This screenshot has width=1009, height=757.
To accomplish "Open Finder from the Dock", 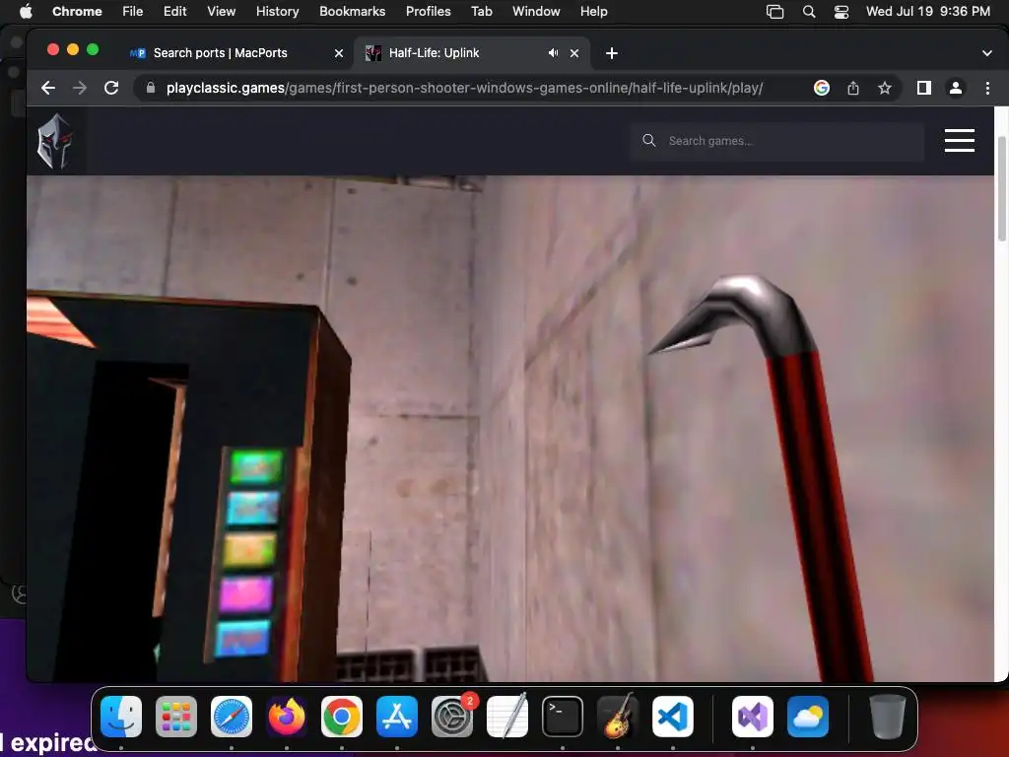I will (x=121, y=717).
